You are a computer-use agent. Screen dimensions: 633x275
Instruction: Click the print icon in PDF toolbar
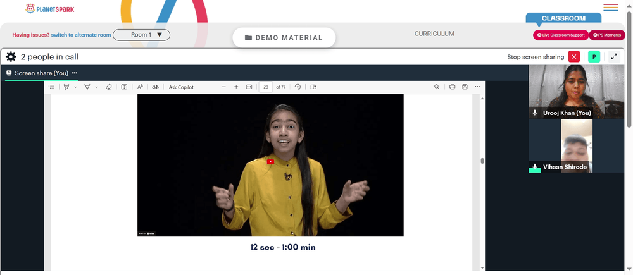click(452, 87)
